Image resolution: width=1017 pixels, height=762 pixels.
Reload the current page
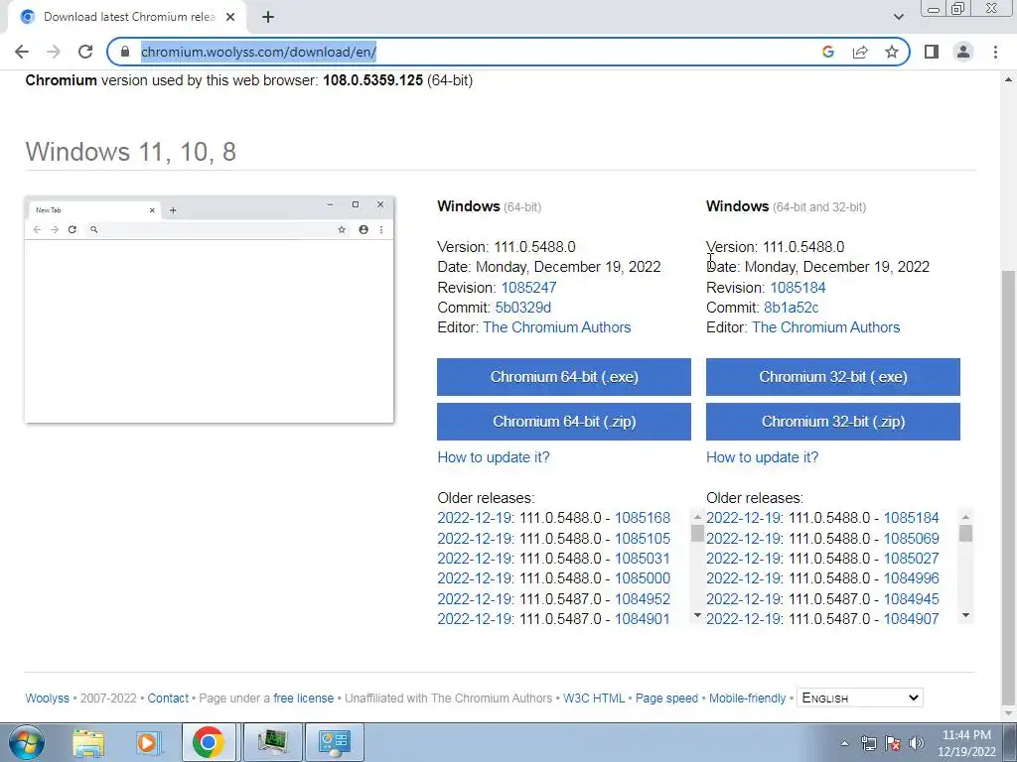point(85,52)
